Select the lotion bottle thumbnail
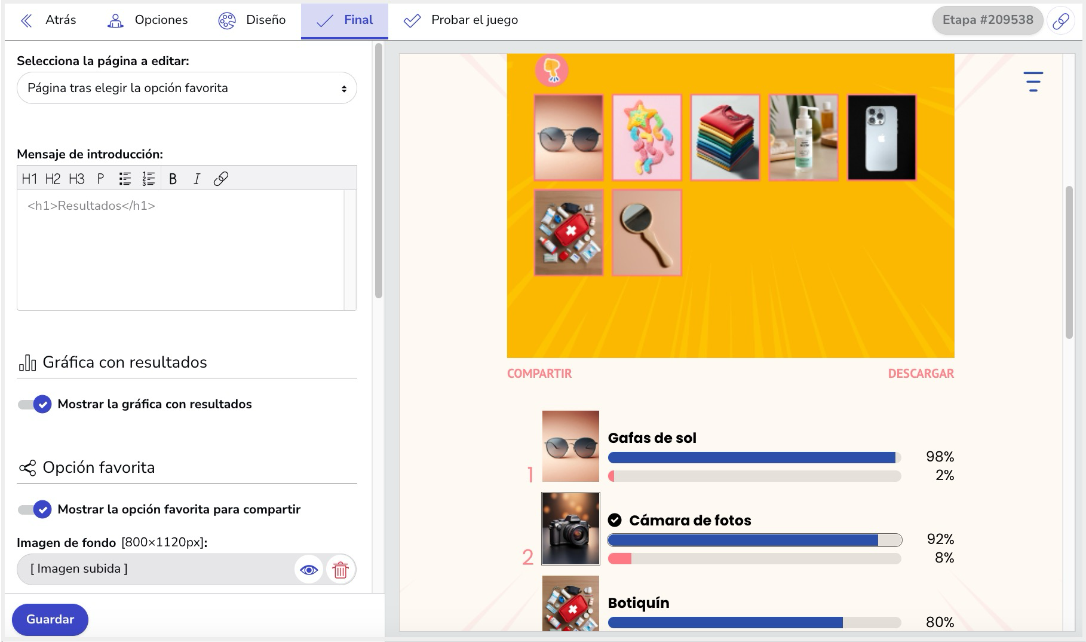The width and height of the screenshot is (1086, 642). click(x=803, y=137)
